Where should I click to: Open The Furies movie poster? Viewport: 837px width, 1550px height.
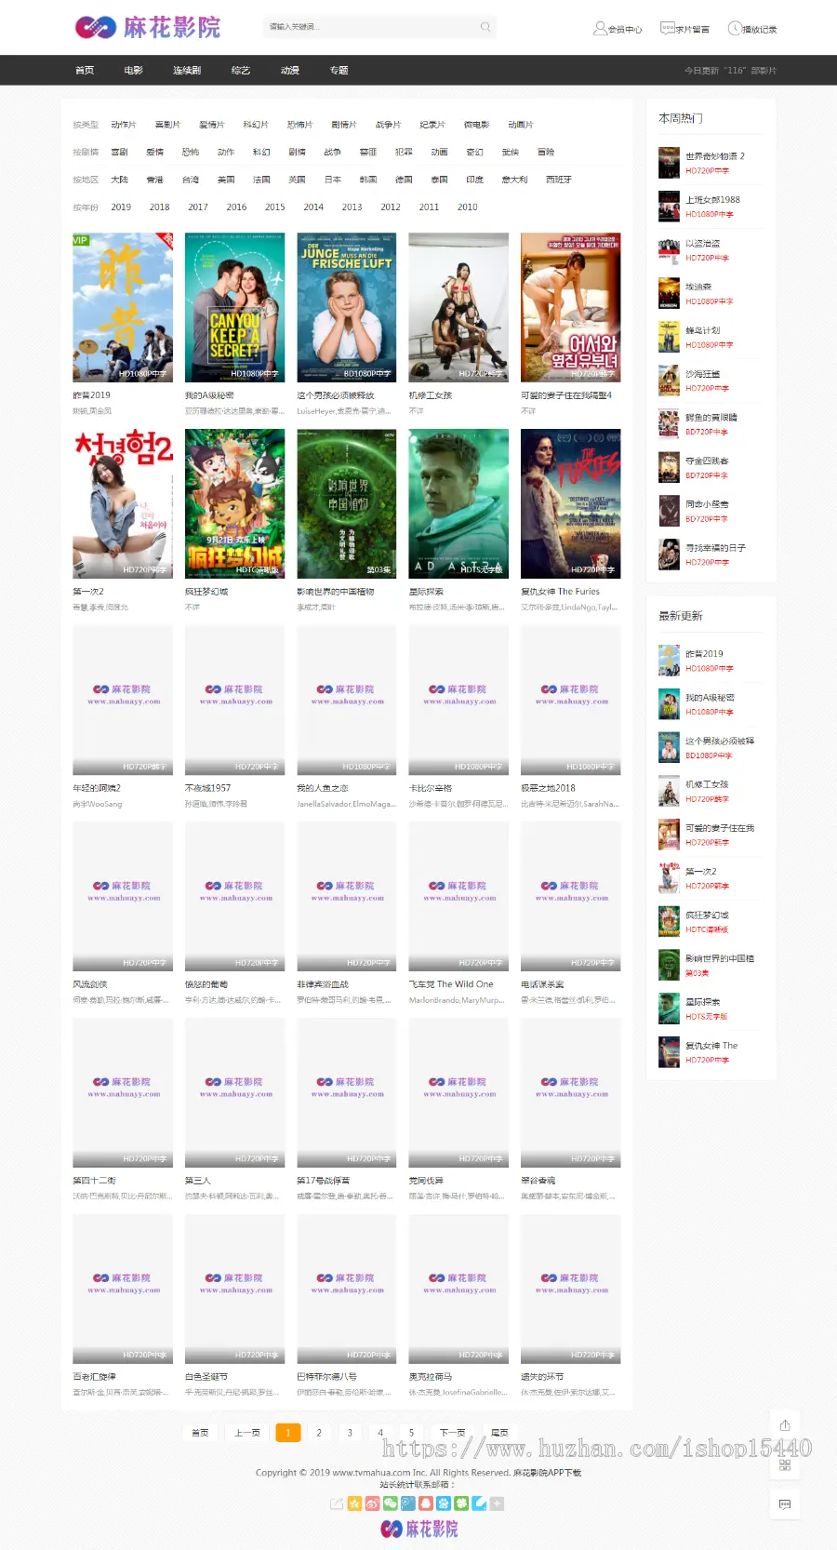(x=571, y=503)
